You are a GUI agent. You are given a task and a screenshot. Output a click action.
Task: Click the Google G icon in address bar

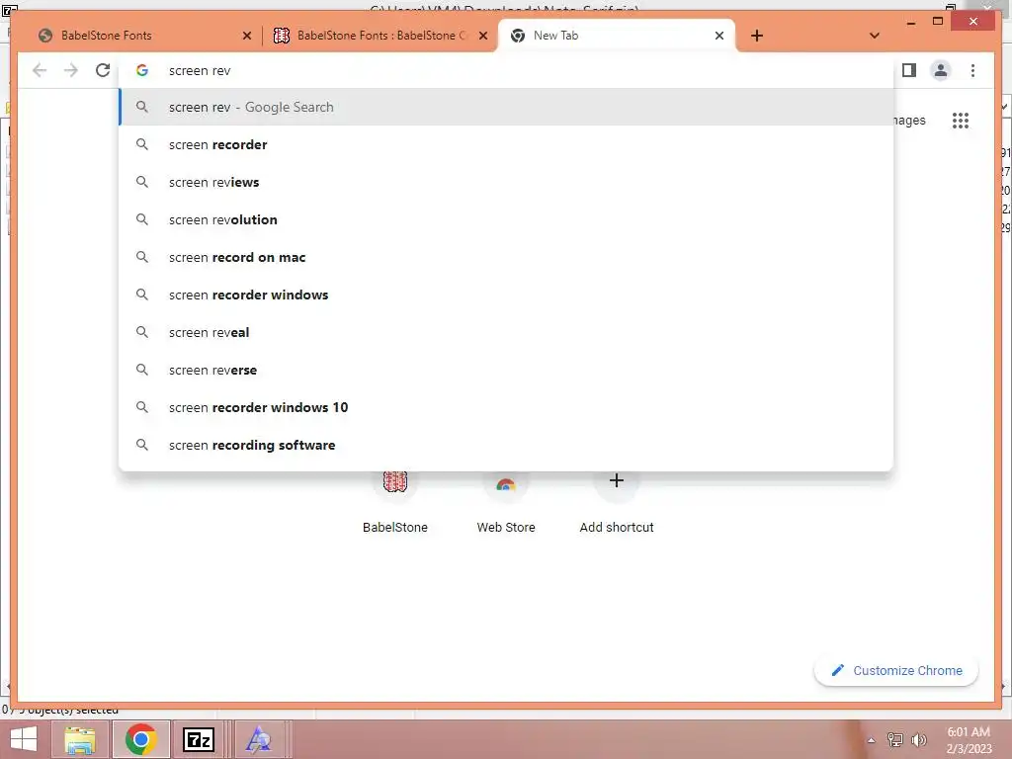(x=142, y=70)
